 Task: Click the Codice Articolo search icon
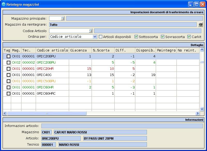pyautogui.click(x=91, y=31)
